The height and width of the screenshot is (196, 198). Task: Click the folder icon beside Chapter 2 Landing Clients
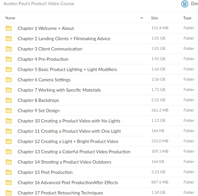tap(9, 39)
